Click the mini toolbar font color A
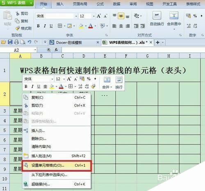The image size is (205, 191). tap(61, 86)
